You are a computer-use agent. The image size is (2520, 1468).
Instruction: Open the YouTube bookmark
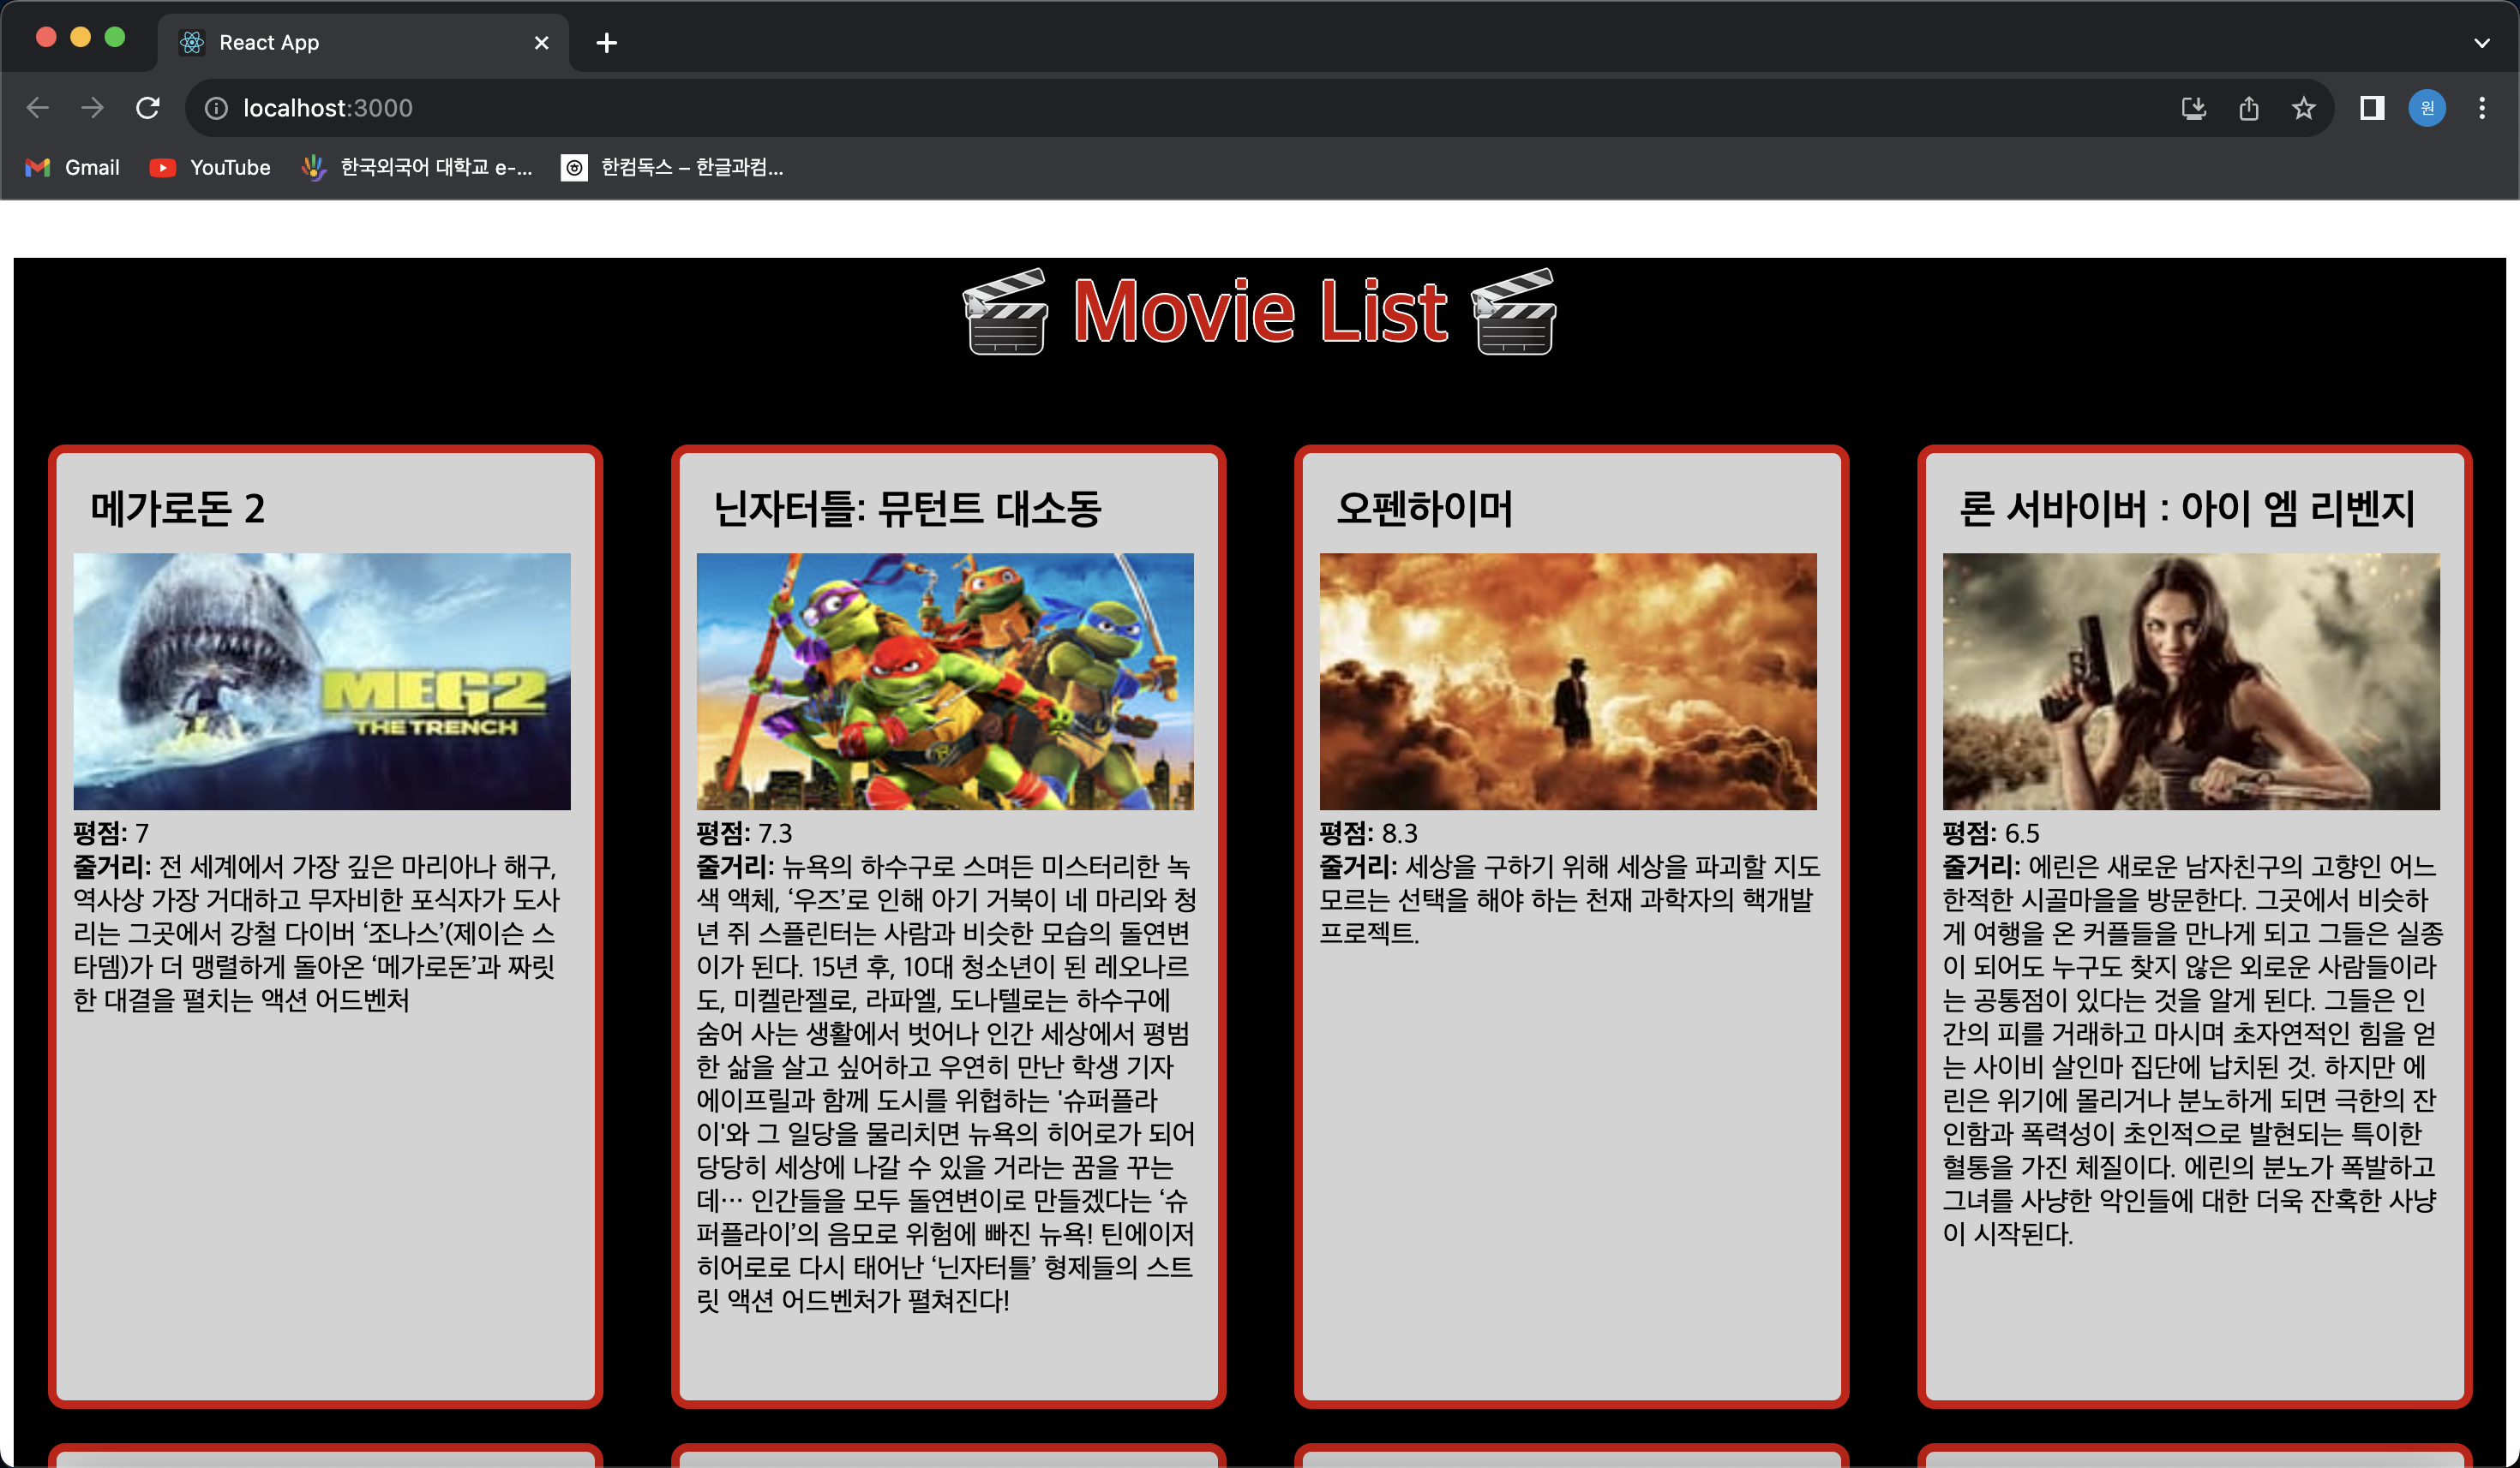click(210, 167)
